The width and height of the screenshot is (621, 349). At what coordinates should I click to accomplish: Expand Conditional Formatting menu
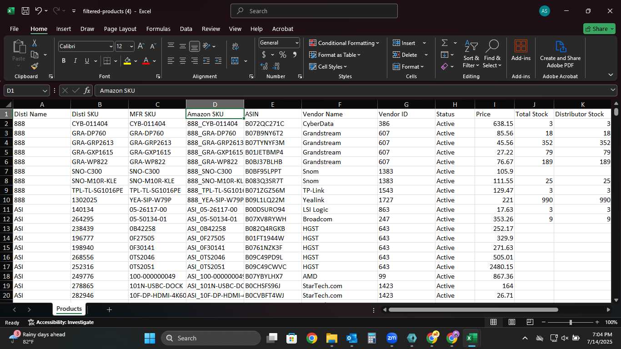click(x=344, y=43)
